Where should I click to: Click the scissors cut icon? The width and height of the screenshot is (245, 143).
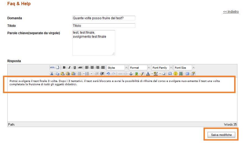point(52,74)
